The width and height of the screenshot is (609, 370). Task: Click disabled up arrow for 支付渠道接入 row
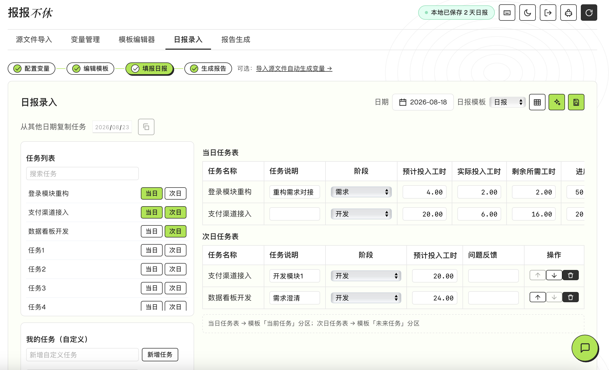[538, 275]
